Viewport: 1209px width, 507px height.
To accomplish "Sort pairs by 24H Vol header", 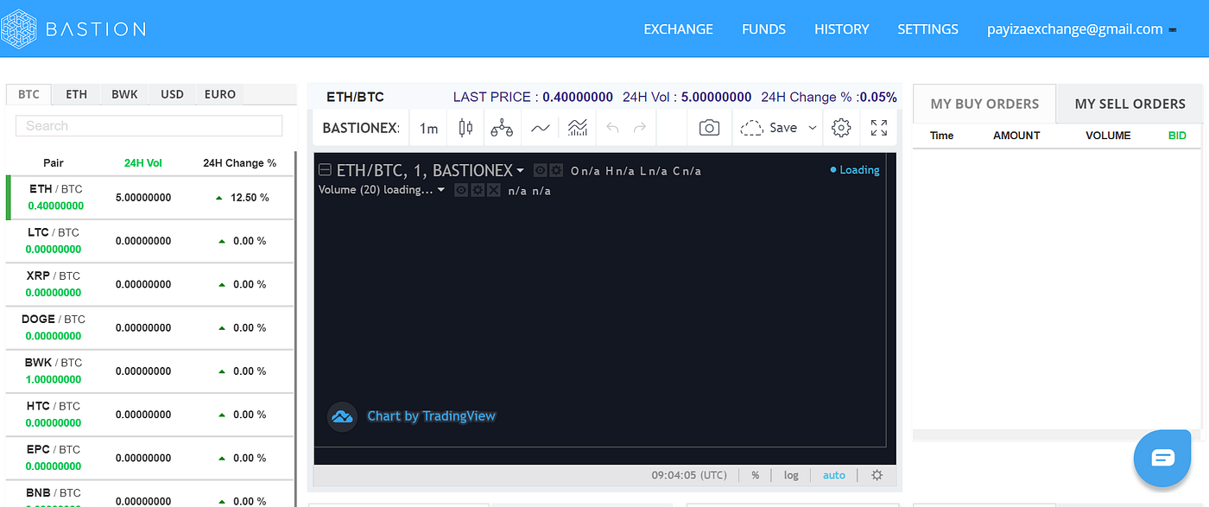I will [x=142, y=163].
